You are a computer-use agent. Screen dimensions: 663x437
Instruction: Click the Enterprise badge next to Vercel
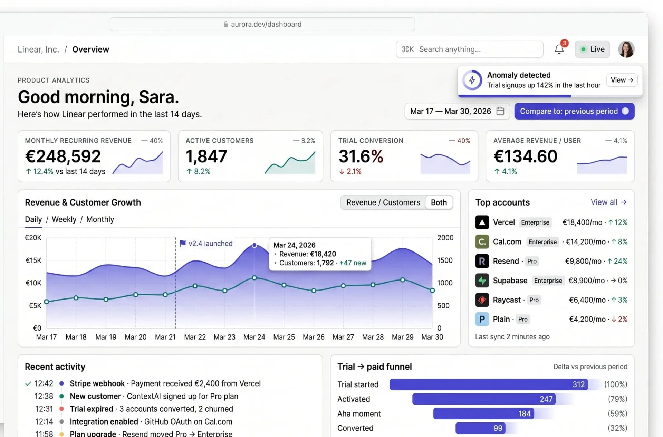[x=535, y=222]
